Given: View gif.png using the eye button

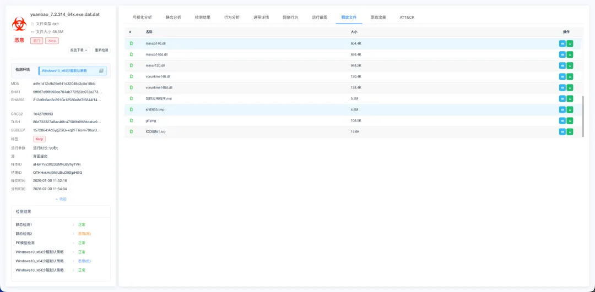Looking at the screenshot, I should 562,120.
